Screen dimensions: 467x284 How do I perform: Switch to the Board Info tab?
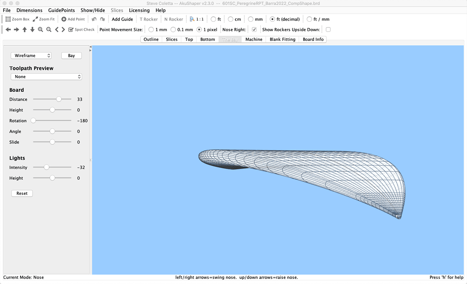pos(313,39)
